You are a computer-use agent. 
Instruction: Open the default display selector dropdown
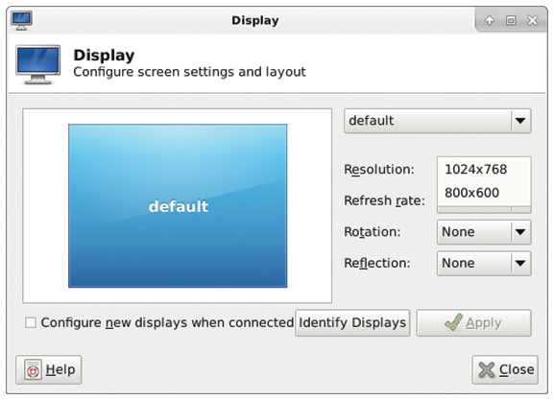(x=438, y=121)
